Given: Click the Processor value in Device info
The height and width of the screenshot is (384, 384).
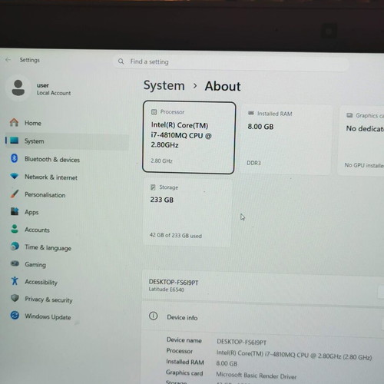Looking at the screenshot, I should click(x=294, y=355).
